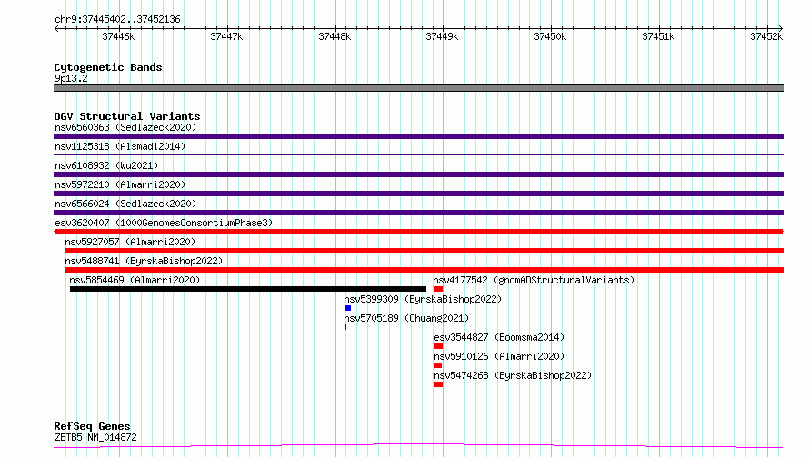Click the 37448k ruler mark

pyautogui.click(x=335, y=36)
